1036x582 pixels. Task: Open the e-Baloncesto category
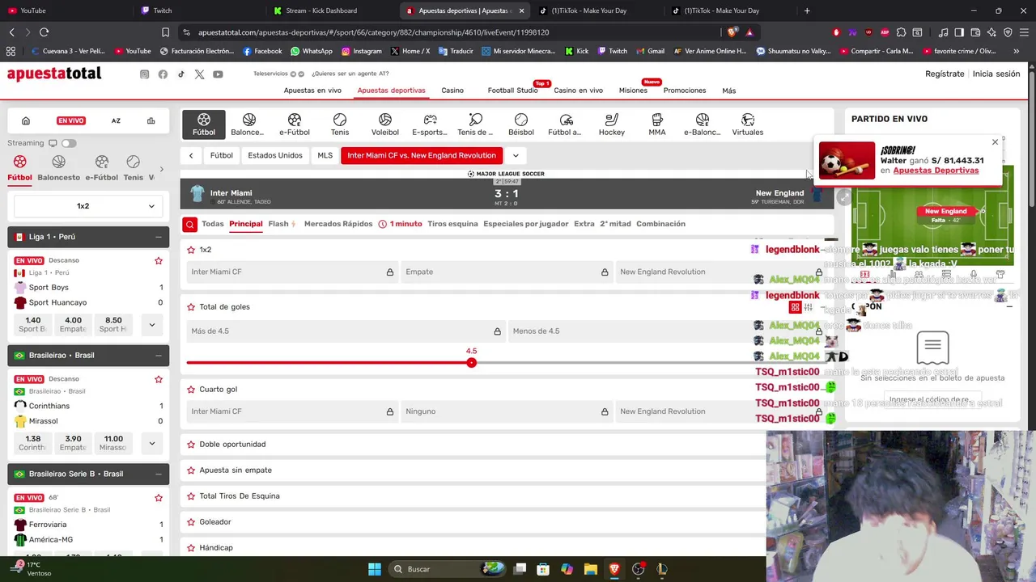point(702,124)
